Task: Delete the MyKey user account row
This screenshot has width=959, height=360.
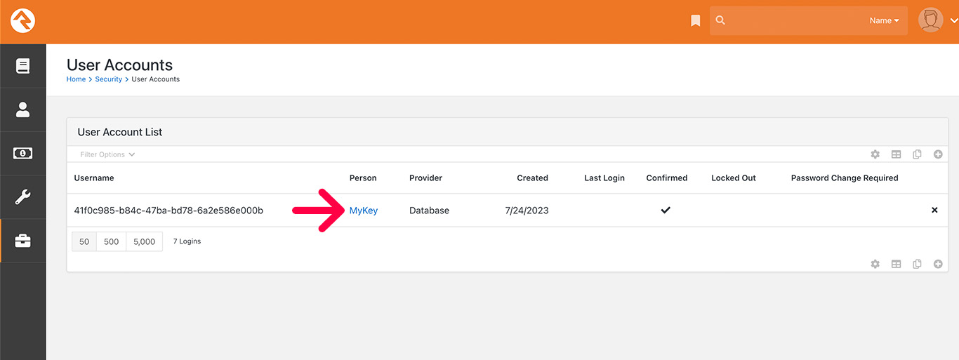Action: coord(934,210)
